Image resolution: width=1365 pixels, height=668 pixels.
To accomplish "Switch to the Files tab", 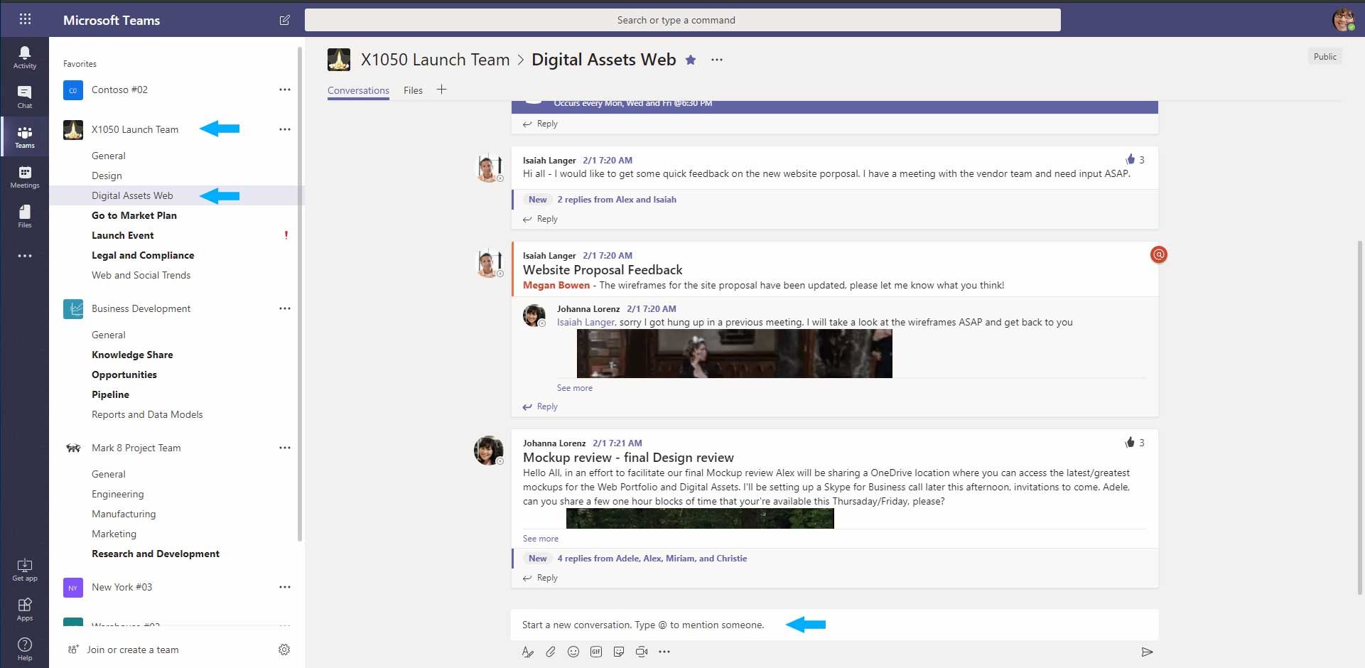I will coord(413,90).
